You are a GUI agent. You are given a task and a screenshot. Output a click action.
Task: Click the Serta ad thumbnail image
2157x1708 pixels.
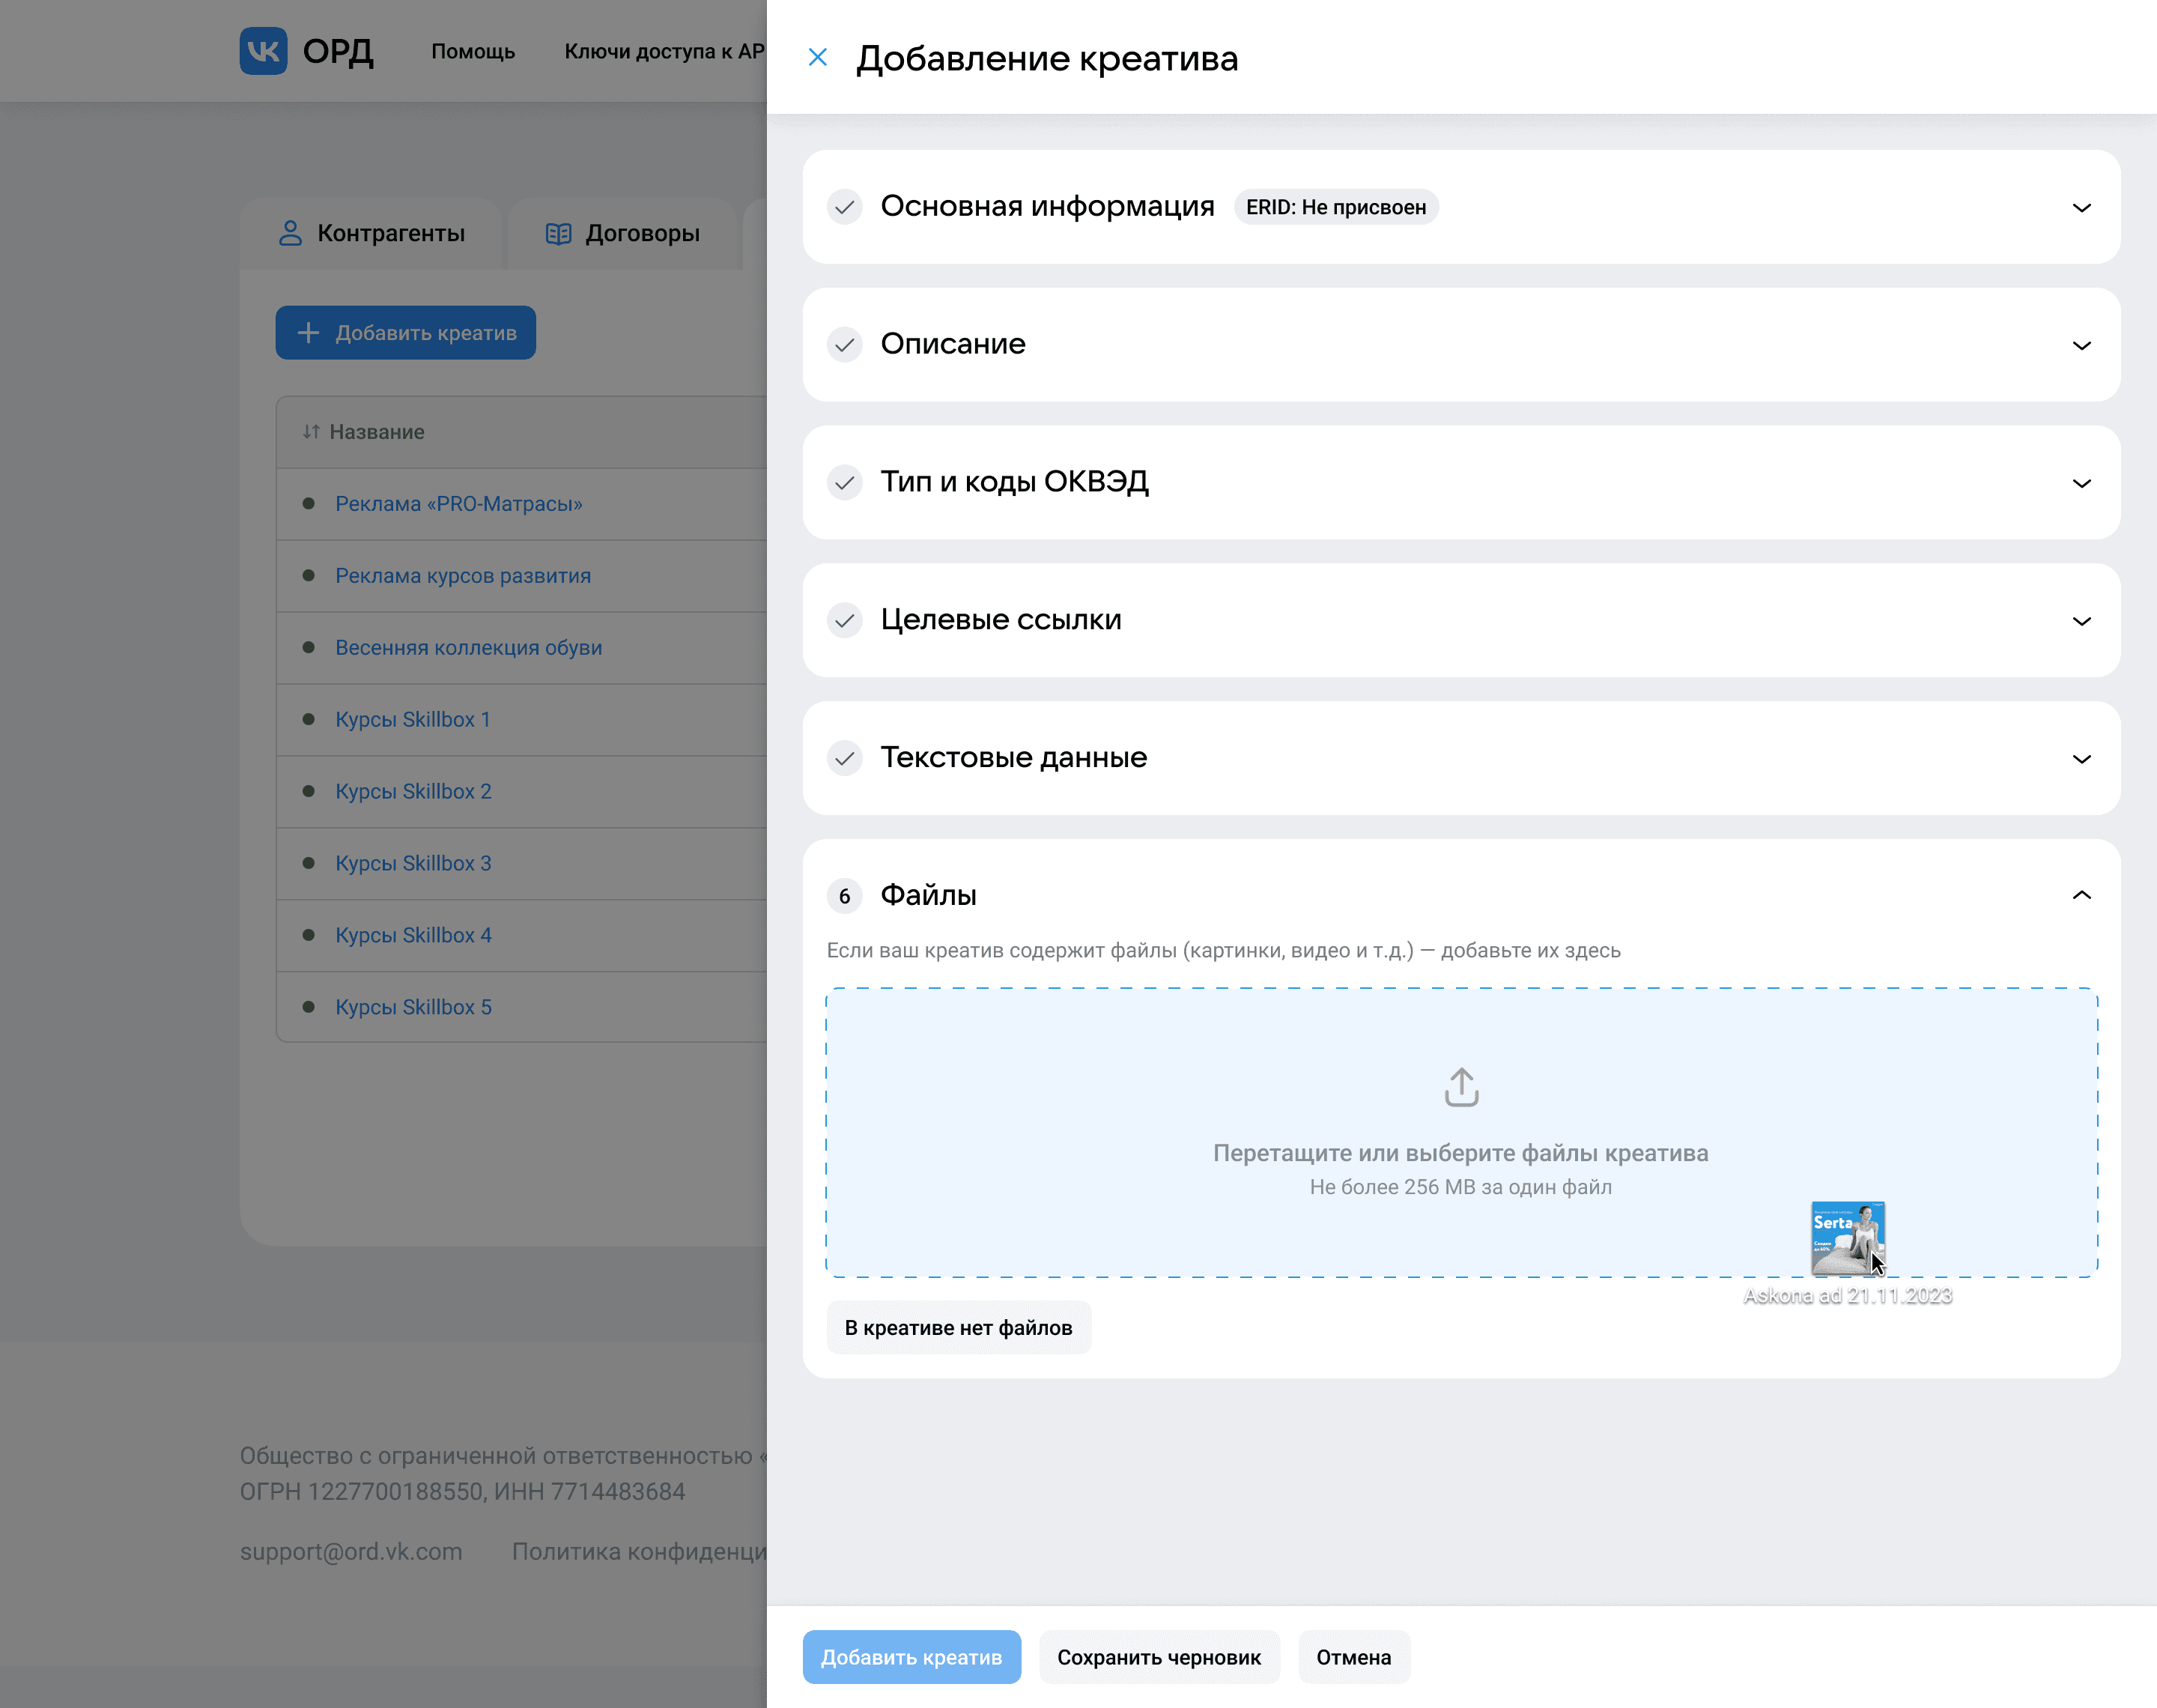pyautogui.click(x=1845, y=1236)
